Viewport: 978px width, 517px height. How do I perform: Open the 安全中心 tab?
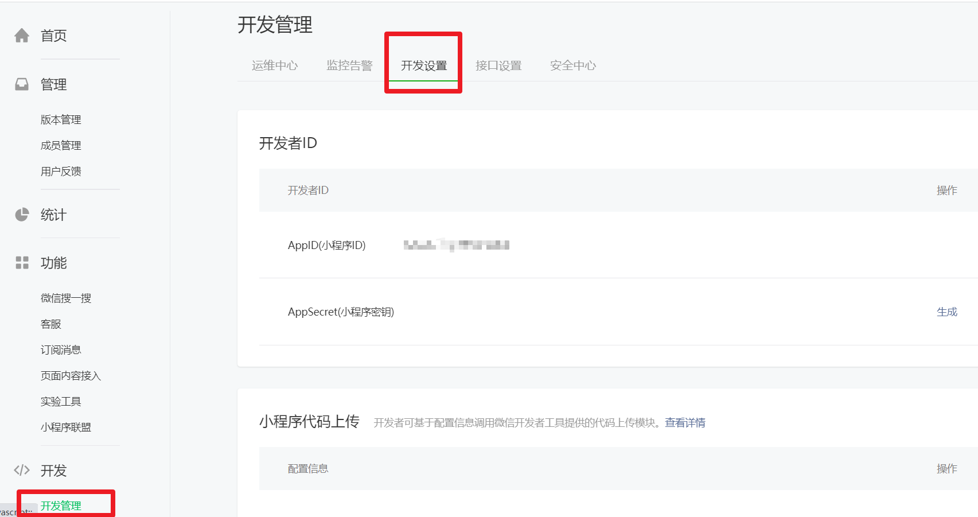[x=573, y=65]
